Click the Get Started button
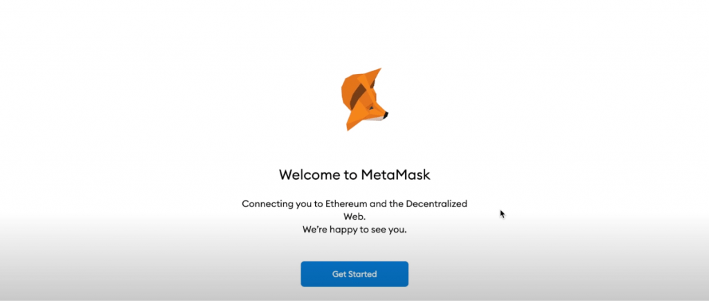This screenshot has height=301, width=709. [354, 274]
